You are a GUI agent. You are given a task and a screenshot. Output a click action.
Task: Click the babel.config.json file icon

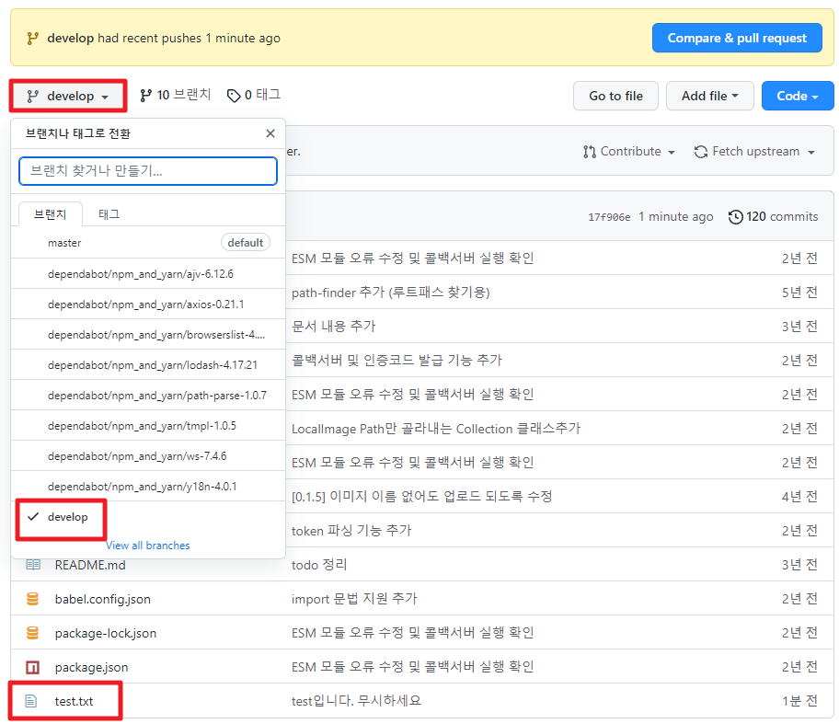32,599
